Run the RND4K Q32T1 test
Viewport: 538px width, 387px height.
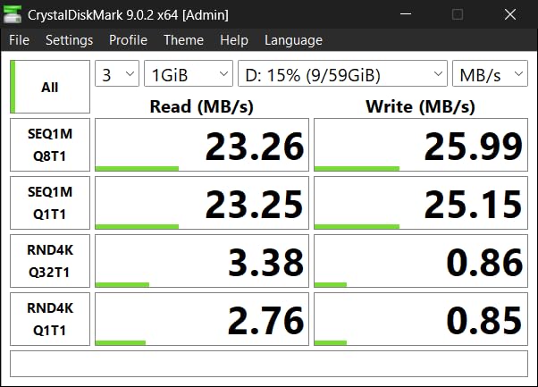50,261
